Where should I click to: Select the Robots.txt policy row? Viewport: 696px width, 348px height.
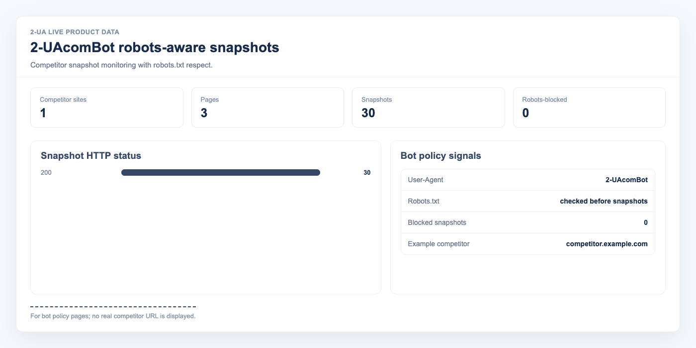pyautogui.click(x=528, y=201)
